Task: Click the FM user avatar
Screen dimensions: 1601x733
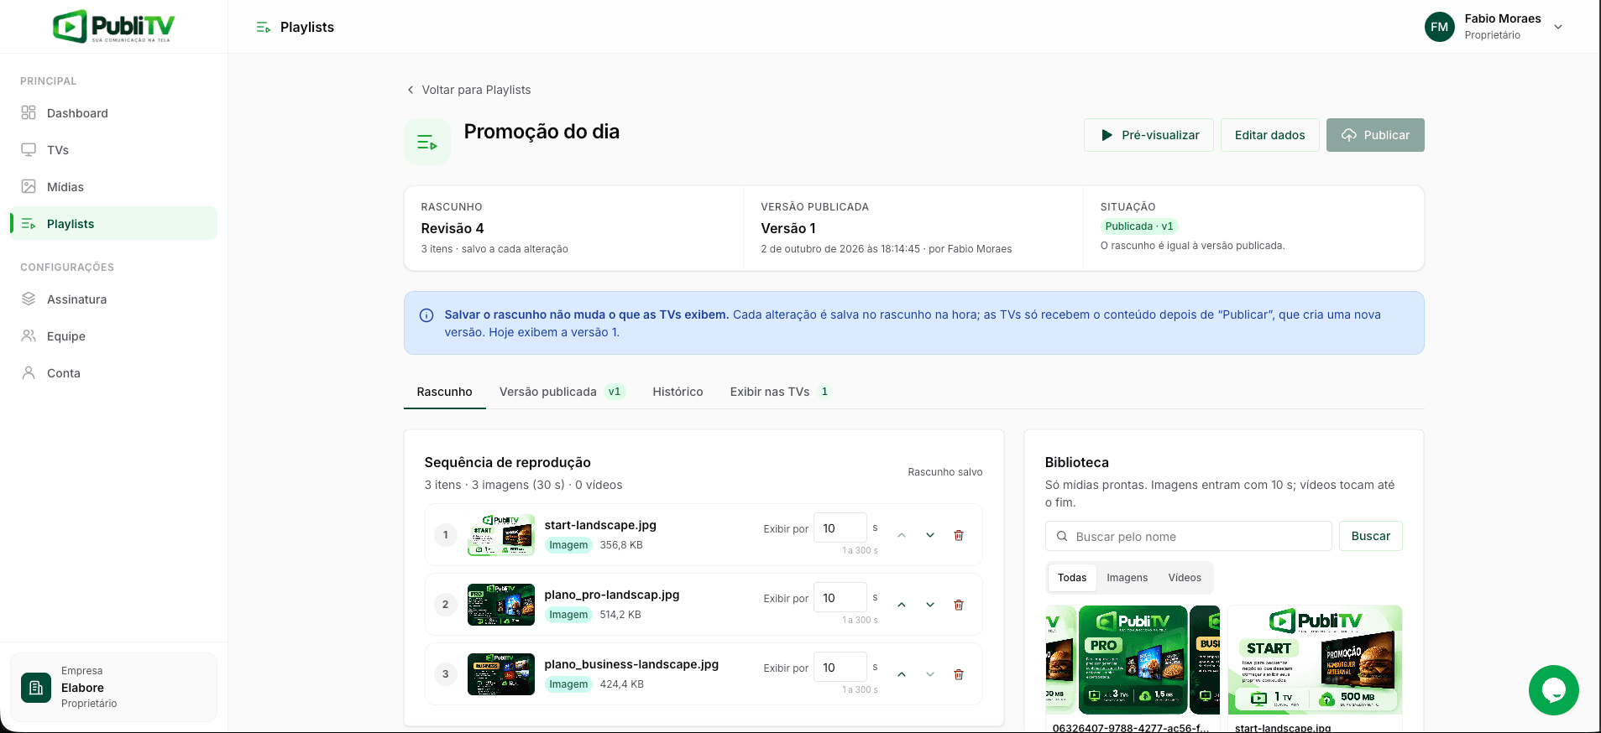Action: coord(1439,27)
